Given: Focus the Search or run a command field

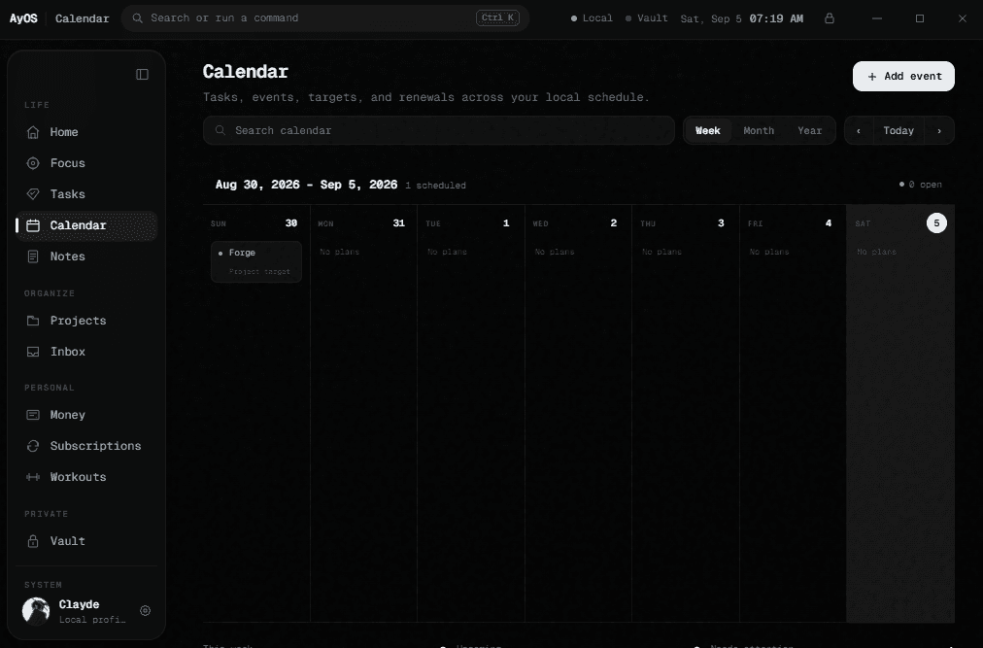Looking at the screenshot, I should 325,18.
